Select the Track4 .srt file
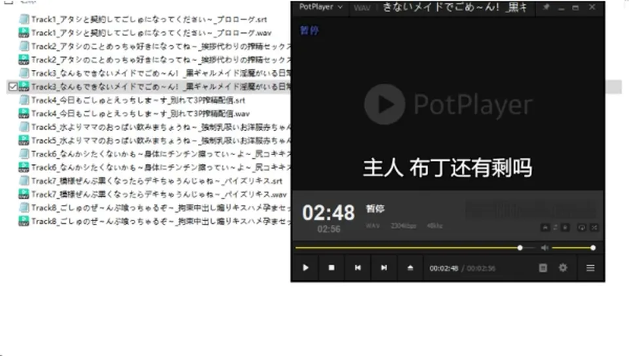The image size is (629, 356). tap(138, 100)
